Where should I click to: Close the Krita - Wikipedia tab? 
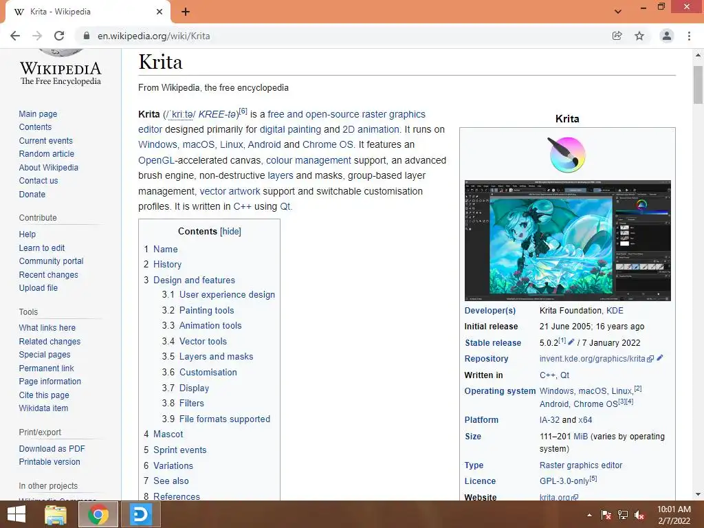(159, 12)
